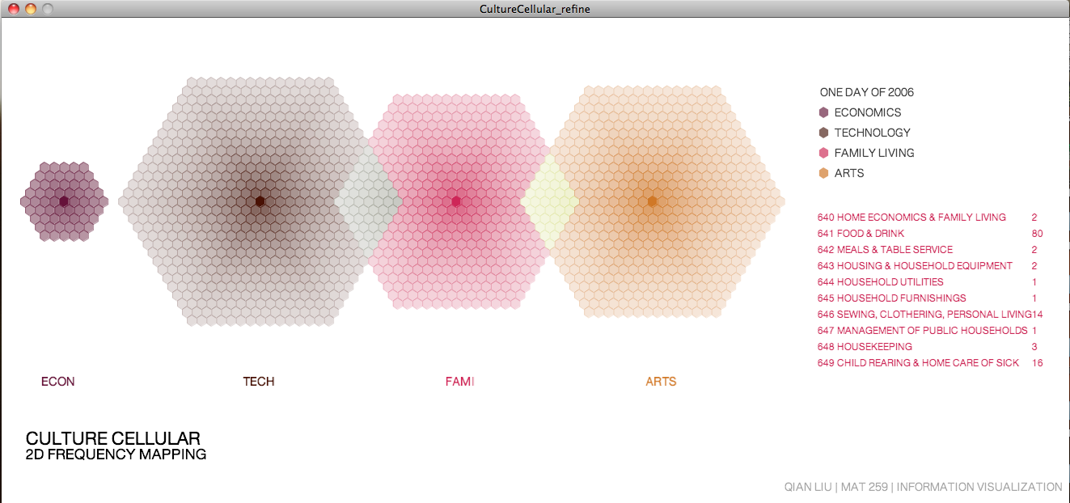This screenshot has width=1070, height=503.
Task: Click the orange center cell of ARTS cluster
Action: point(652,201)
